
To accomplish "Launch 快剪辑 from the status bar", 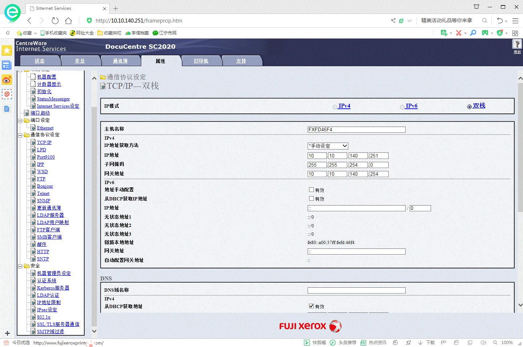I will coord(316,342).
